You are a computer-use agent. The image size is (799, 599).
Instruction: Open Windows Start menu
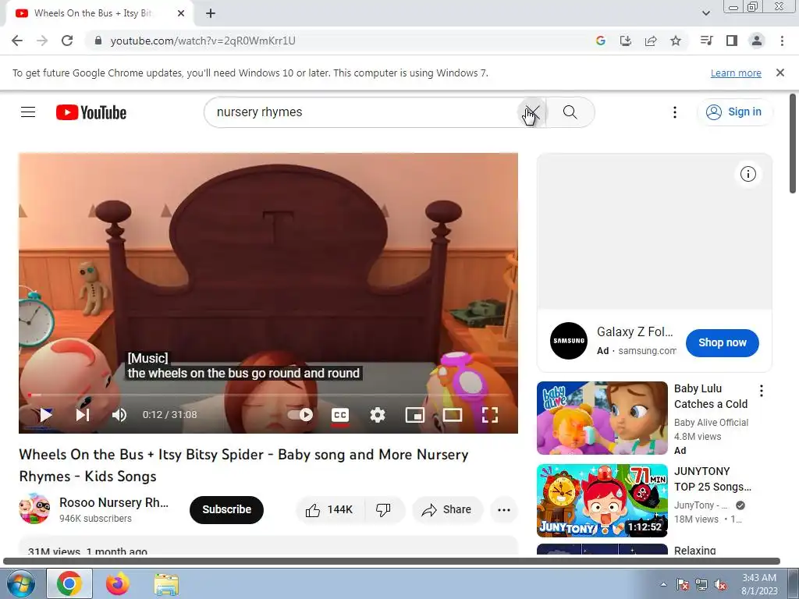[20, 583]
